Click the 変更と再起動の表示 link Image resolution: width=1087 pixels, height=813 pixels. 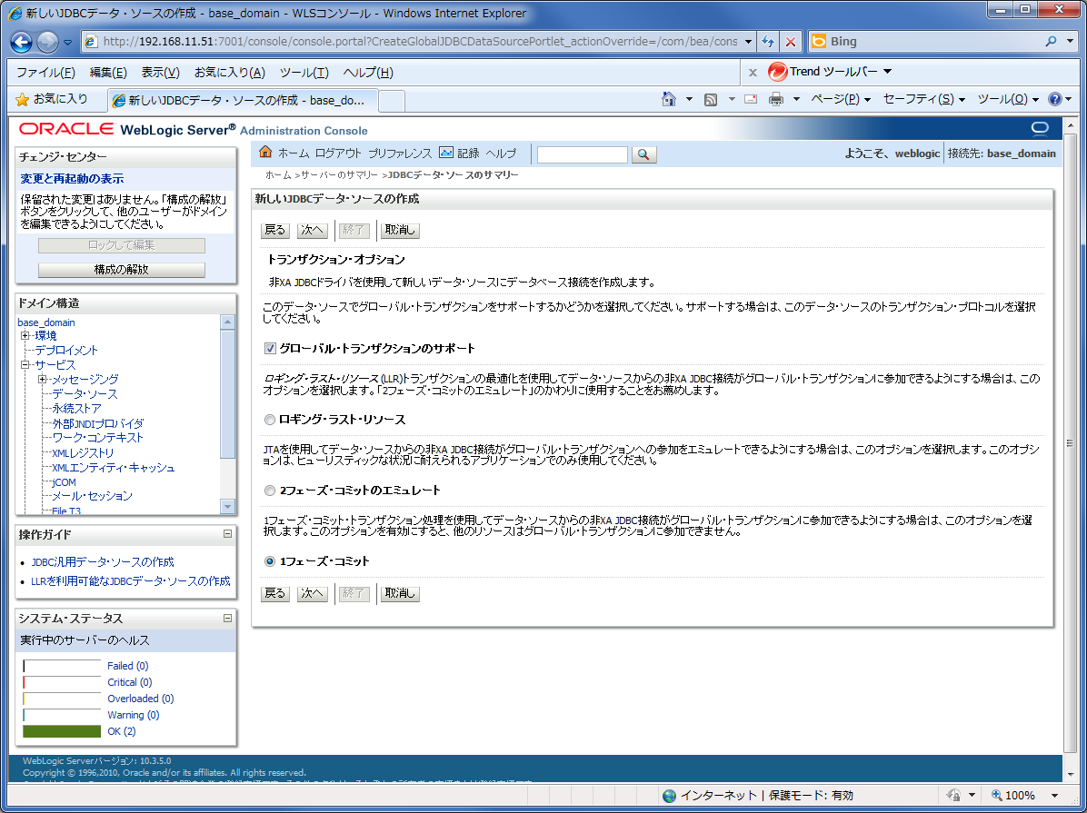[72, 179]
